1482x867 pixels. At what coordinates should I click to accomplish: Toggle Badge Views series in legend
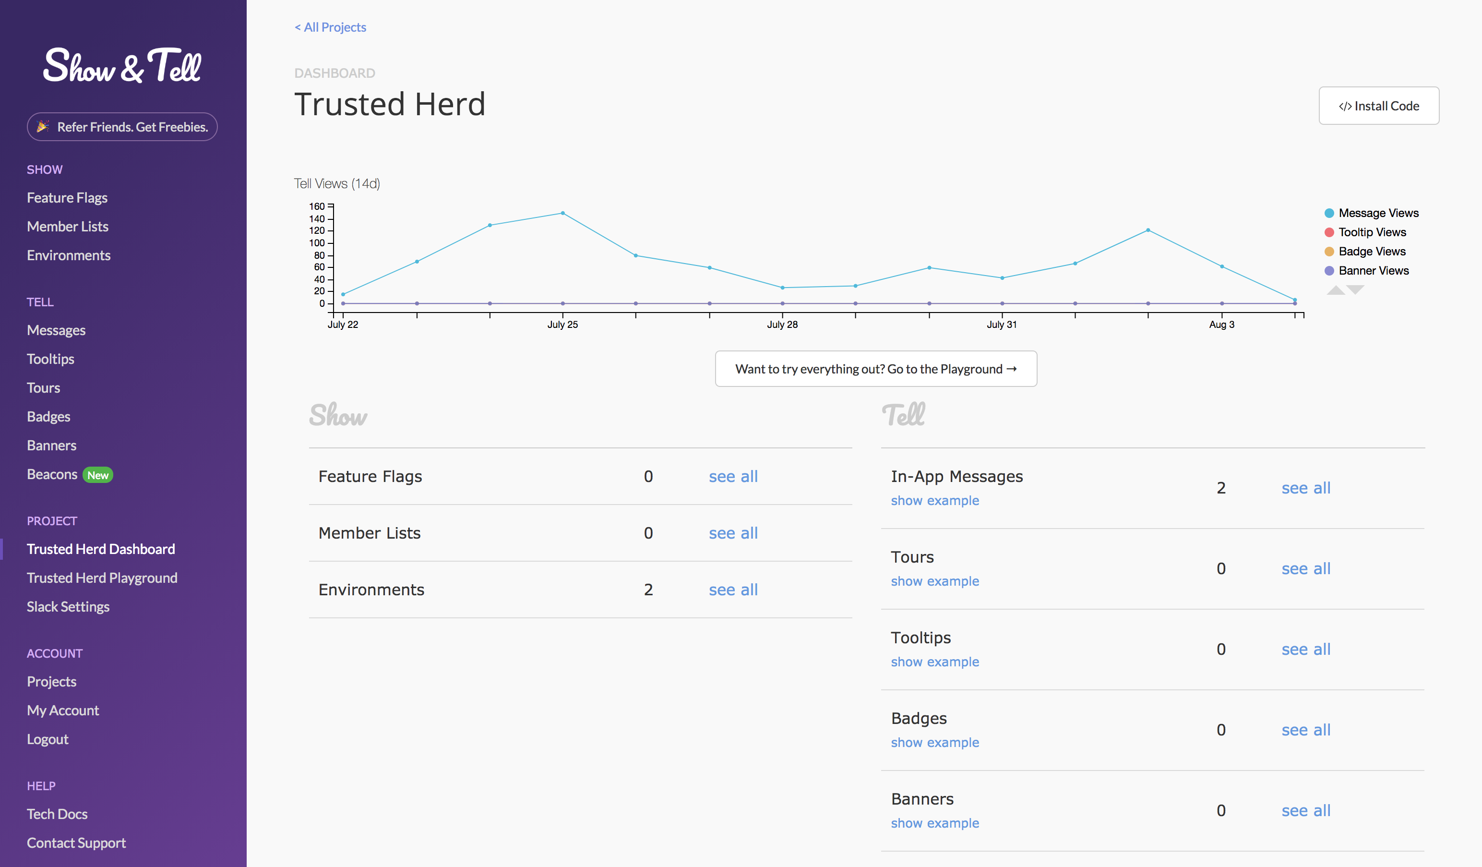pos(1372,252)
